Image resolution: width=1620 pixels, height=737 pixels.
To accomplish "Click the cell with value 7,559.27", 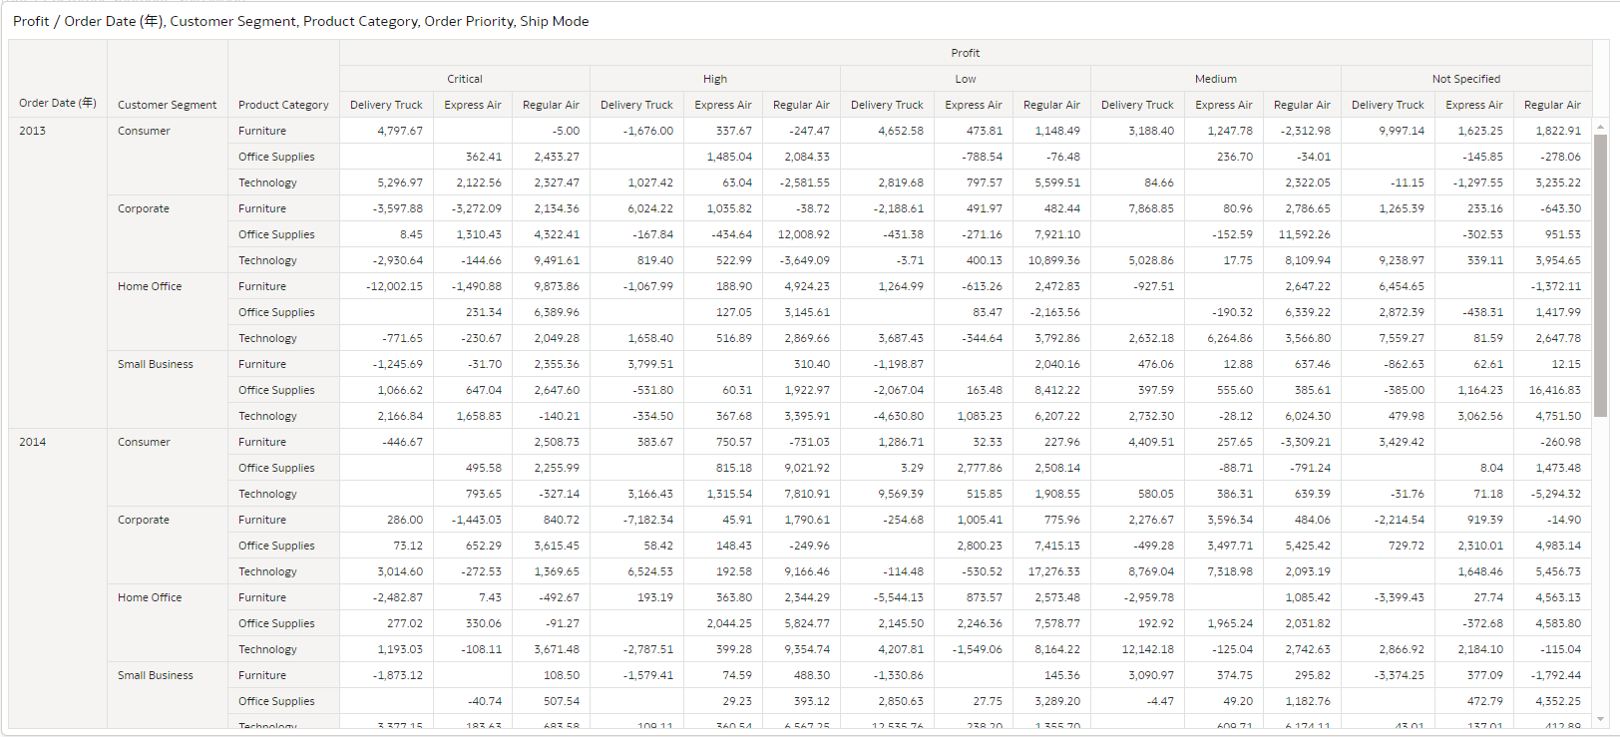I will point(1388,338).
